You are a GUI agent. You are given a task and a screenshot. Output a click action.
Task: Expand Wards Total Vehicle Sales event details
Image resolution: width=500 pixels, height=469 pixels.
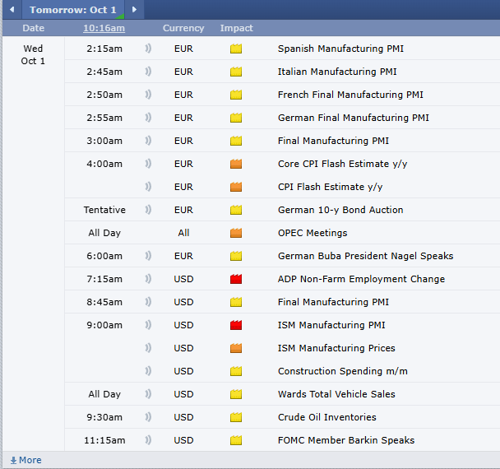[336, 394]
